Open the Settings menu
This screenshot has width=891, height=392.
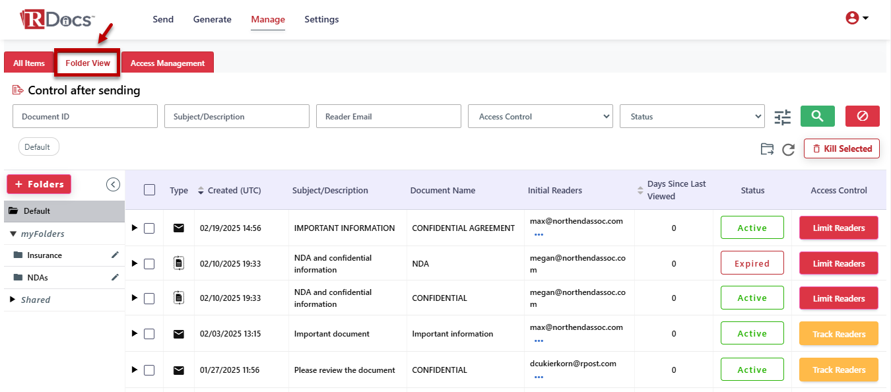tap(321, 19)
